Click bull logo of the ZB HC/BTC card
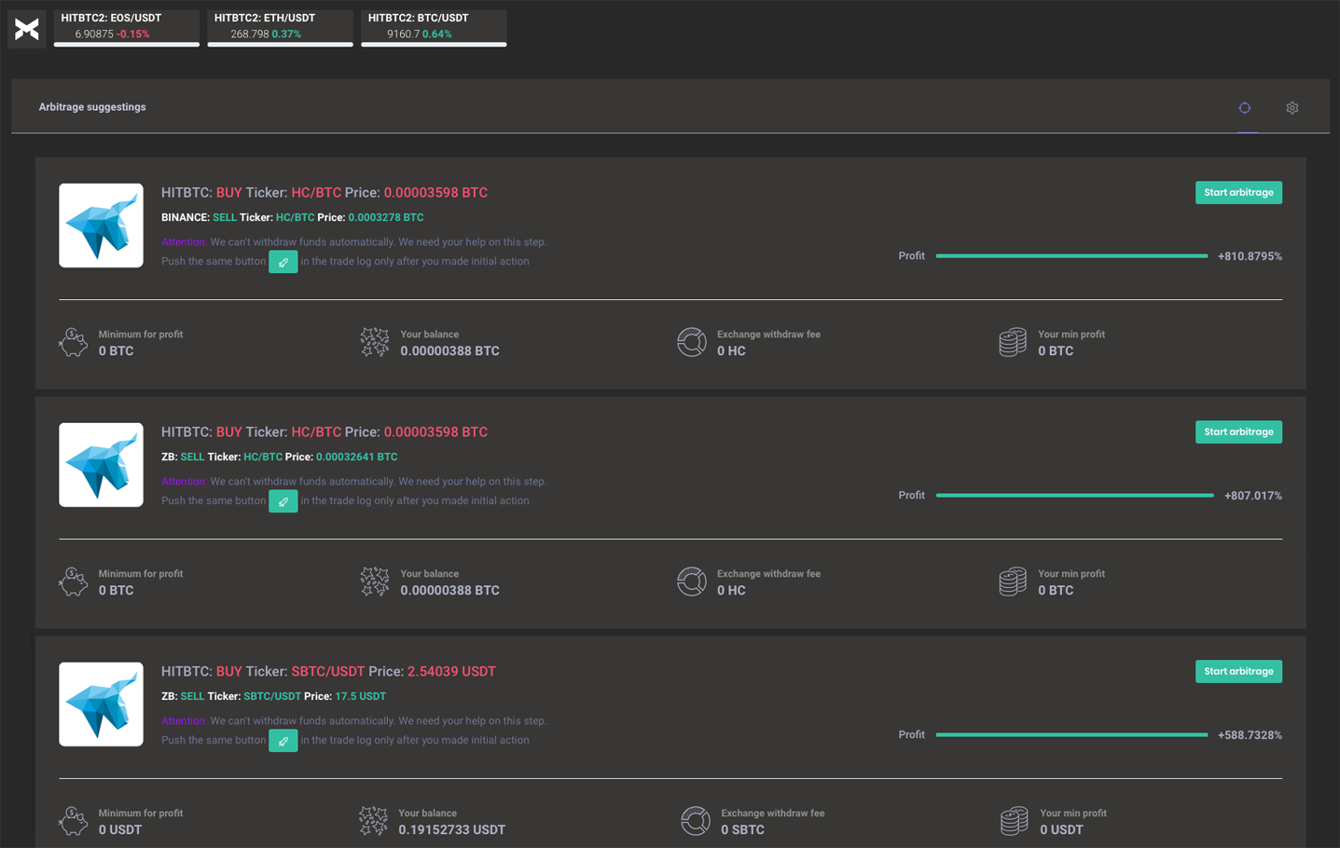Image resolution: width=1340 pixels, height=848 pixels. (102, 465)
